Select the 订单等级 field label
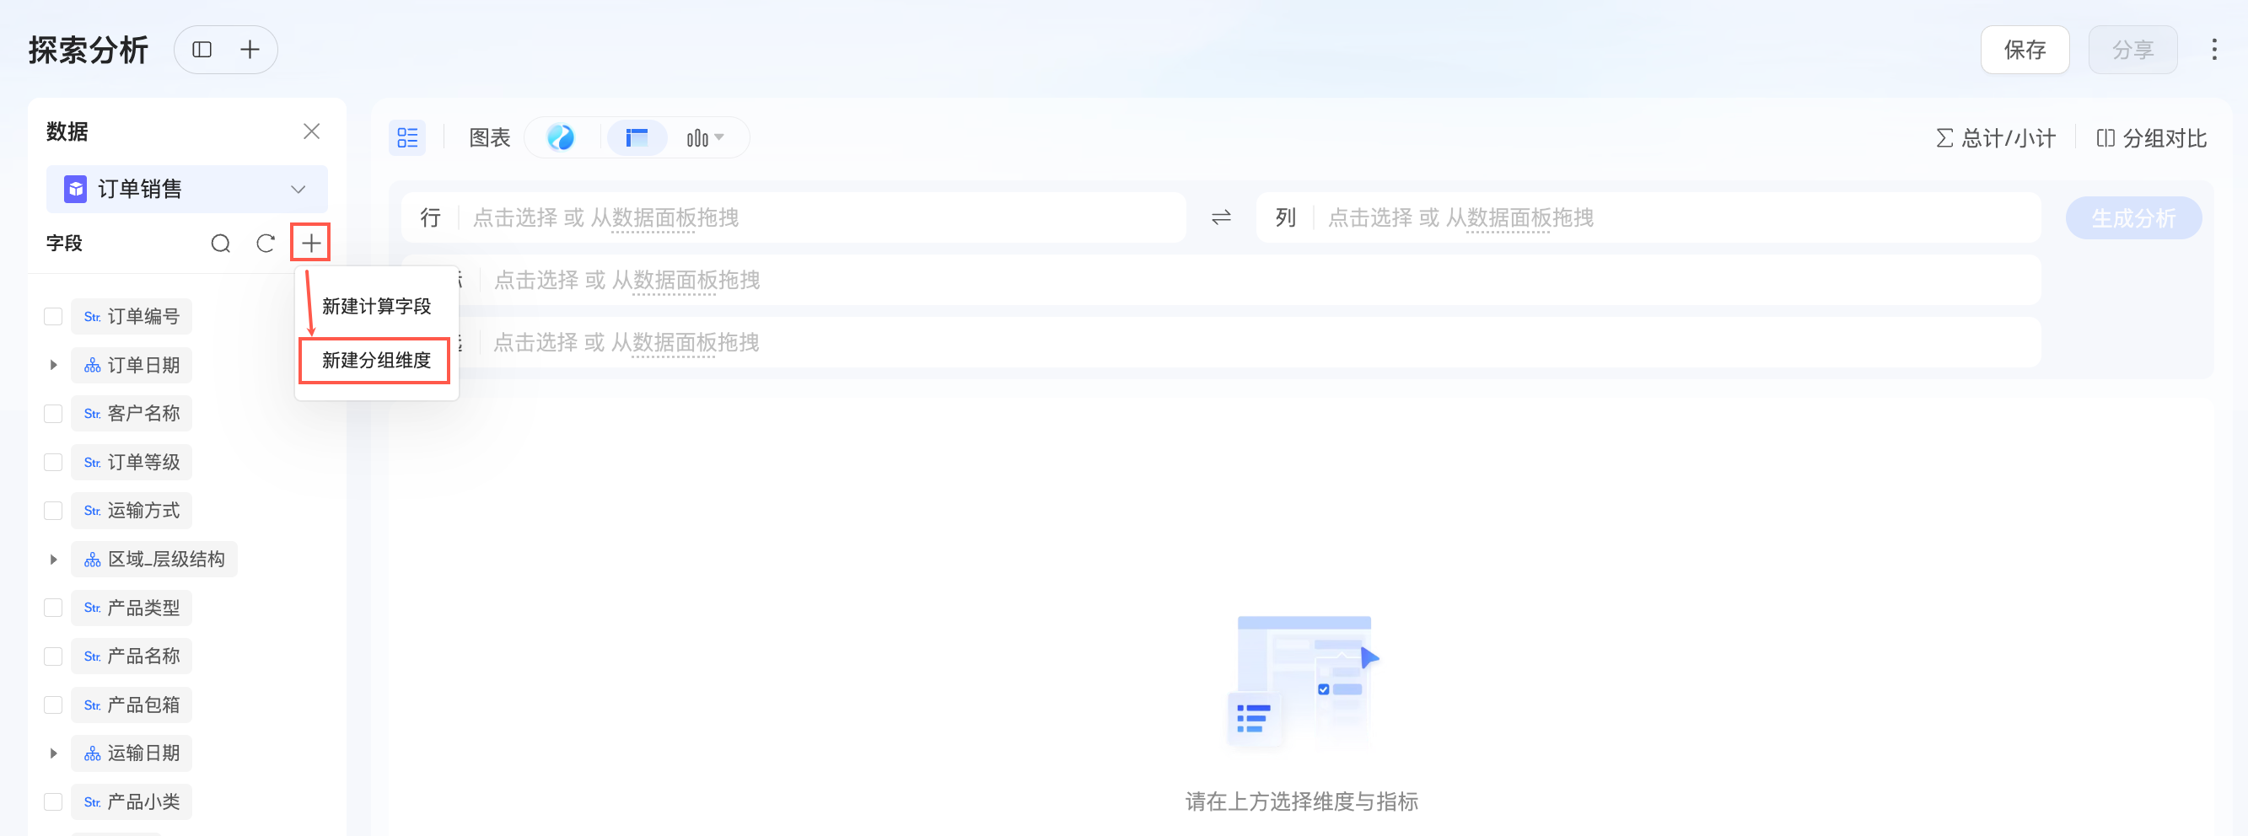 pyautogui.click(x=144, y=462)
